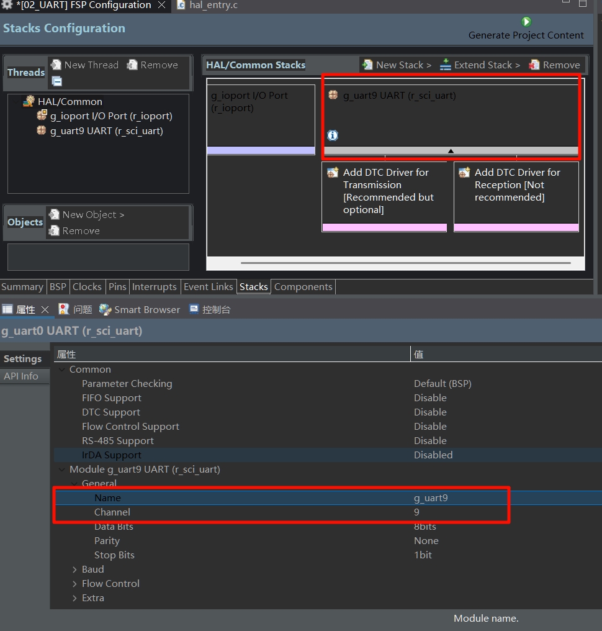The width and height of the screenshot is (602, 631).
Task: Expand the Extra settings group
Action: 74,598
